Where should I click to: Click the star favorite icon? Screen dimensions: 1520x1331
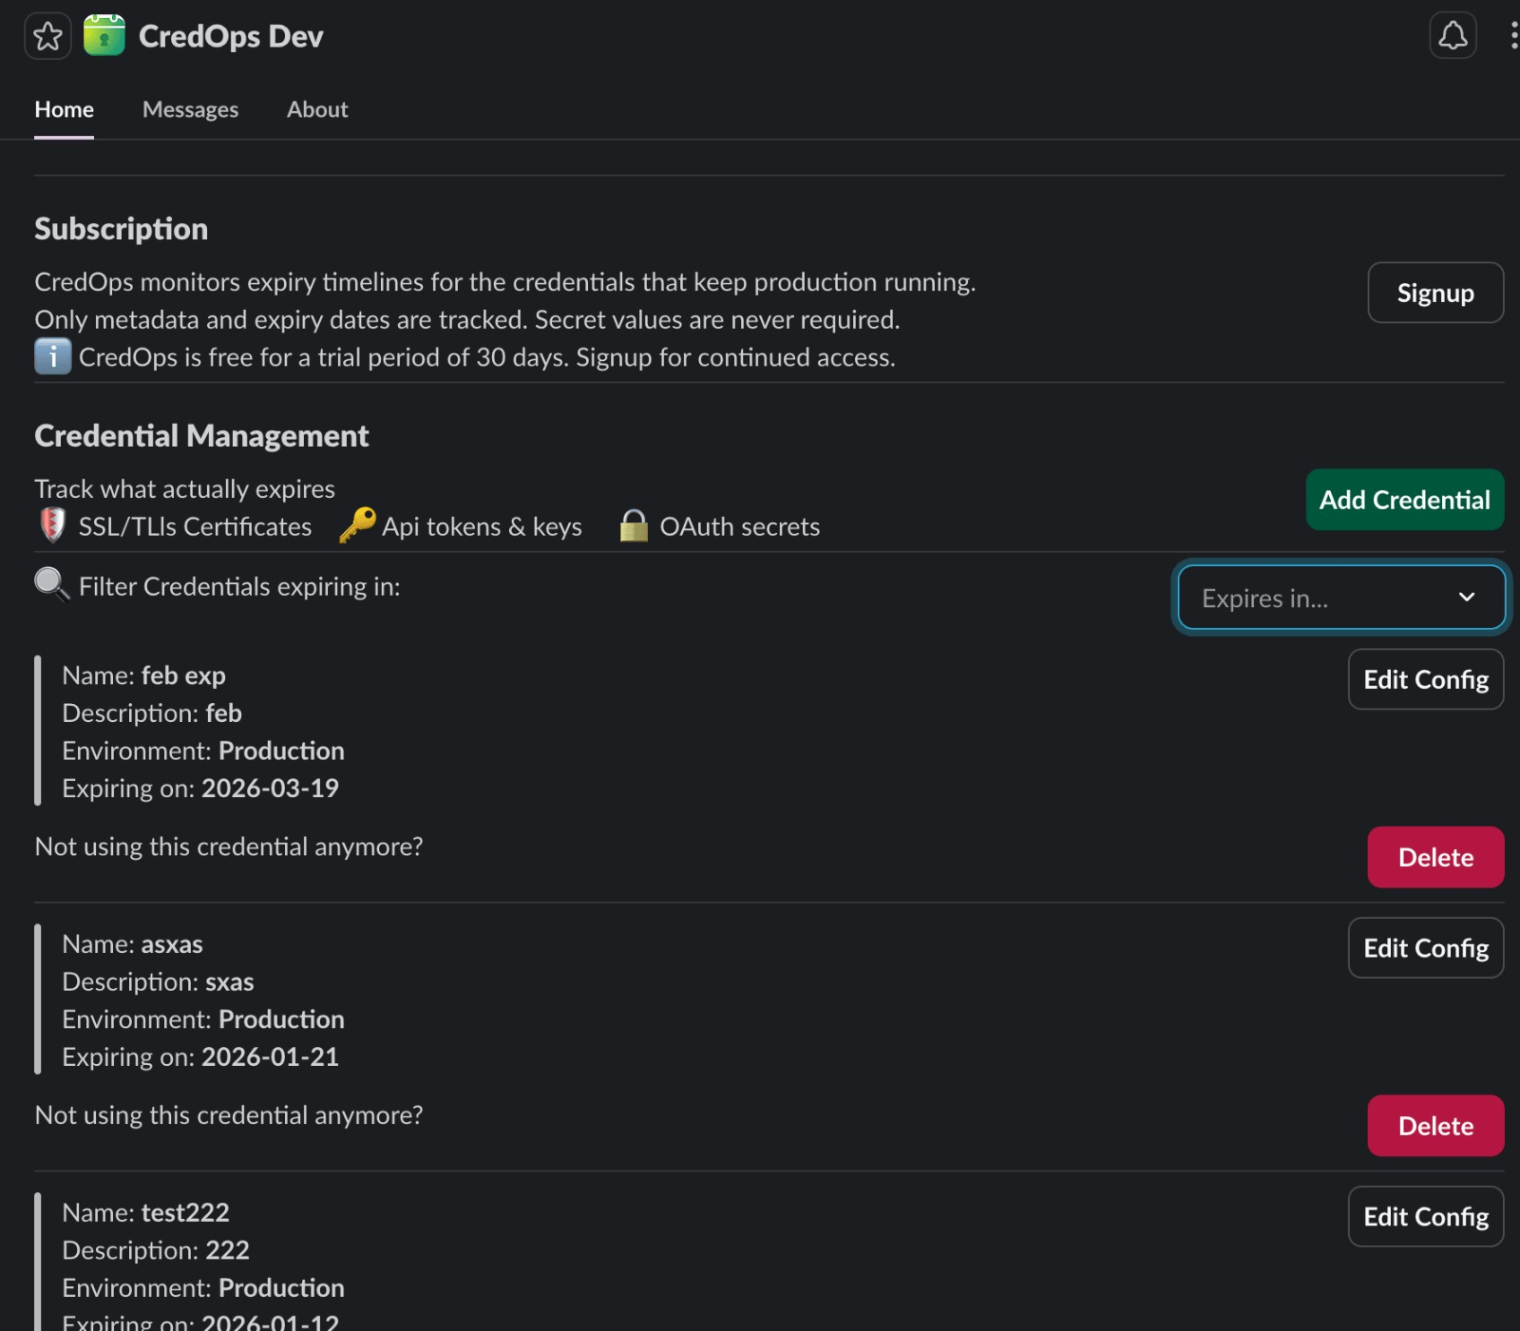click(x=47, y=37)
